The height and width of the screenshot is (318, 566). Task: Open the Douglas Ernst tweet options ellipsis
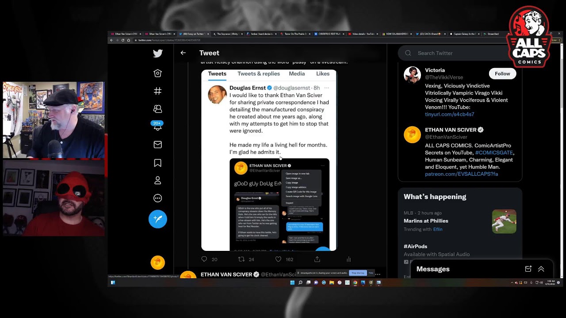click(327, 88)
